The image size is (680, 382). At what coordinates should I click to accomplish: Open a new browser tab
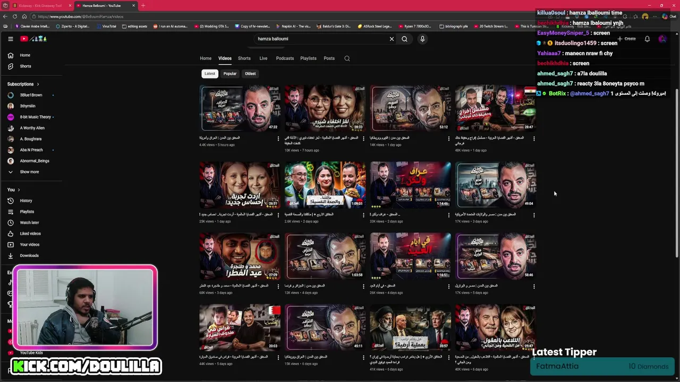(143, 5)
